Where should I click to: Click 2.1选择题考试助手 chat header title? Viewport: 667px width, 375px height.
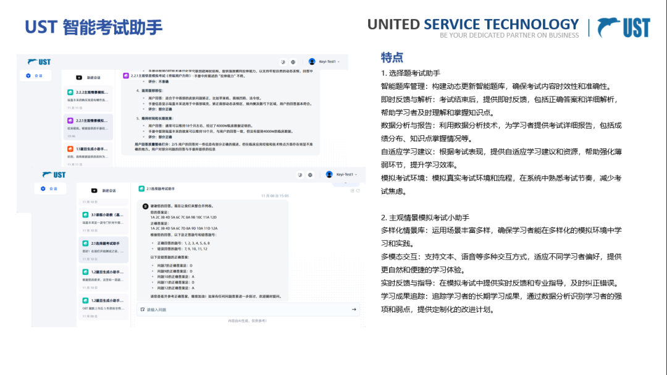[161, 188]
